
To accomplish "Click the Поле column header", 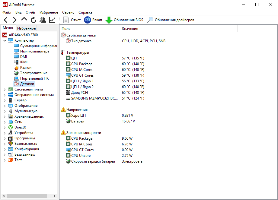I will (90, 29).
